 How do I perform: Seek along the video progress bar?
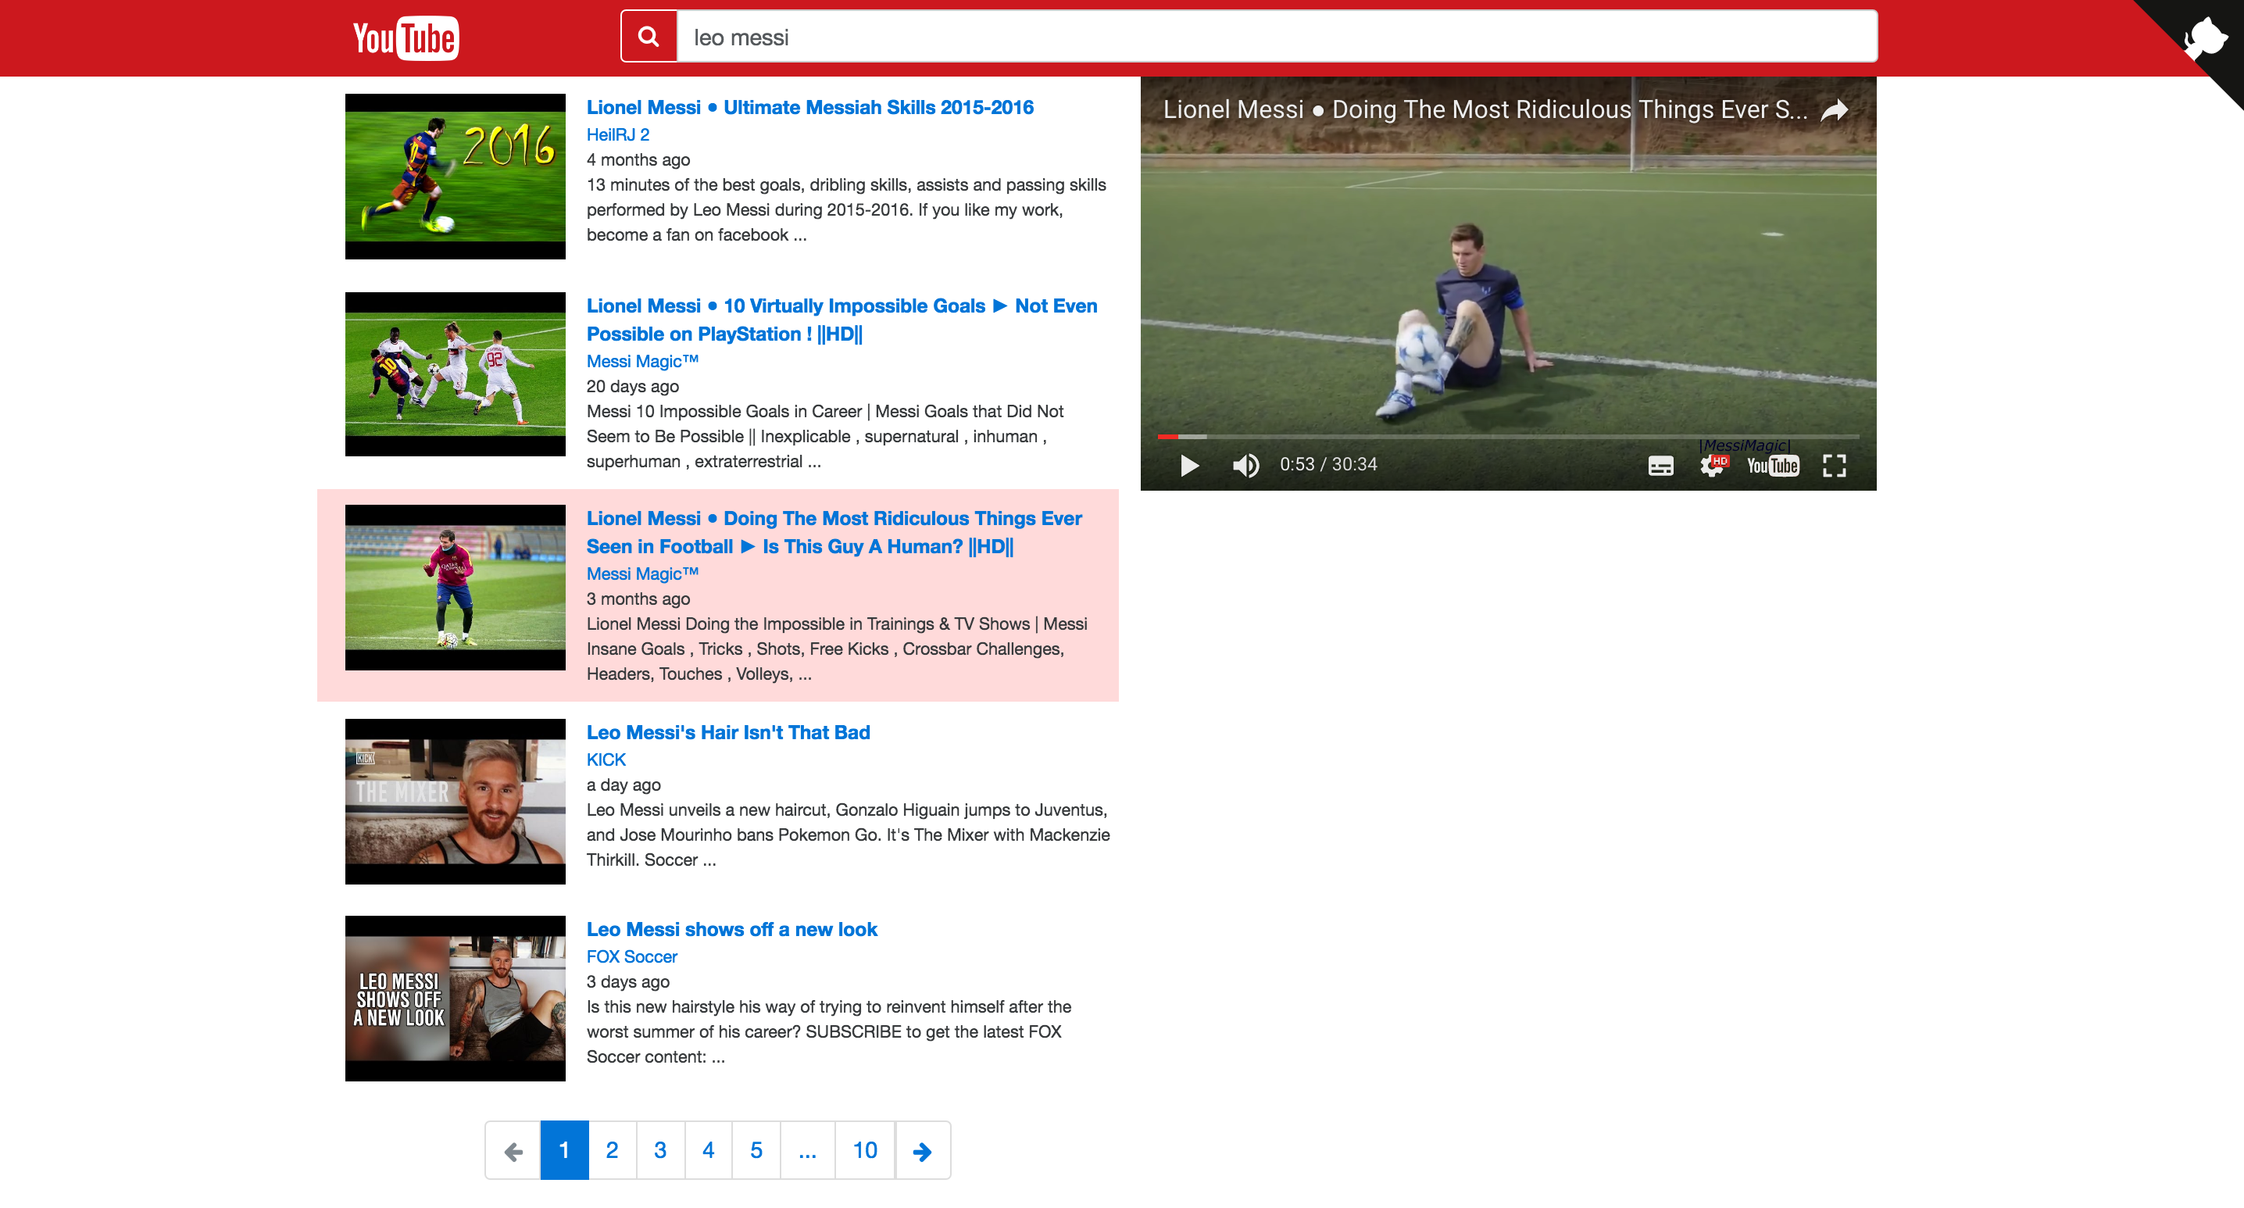point(1507,436)
